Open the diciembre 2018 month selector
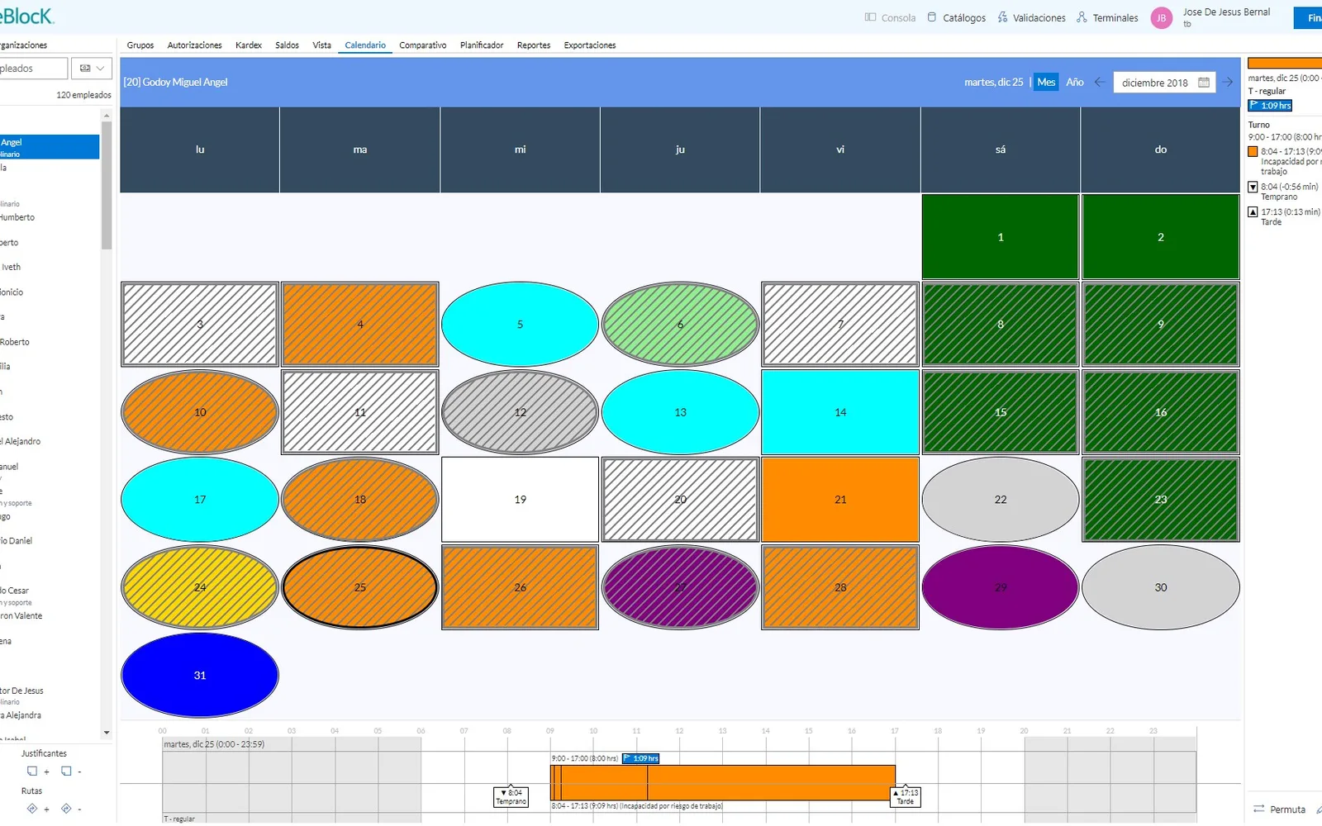The height and width of the screenshot is (826, 1322). point(1164,83)
